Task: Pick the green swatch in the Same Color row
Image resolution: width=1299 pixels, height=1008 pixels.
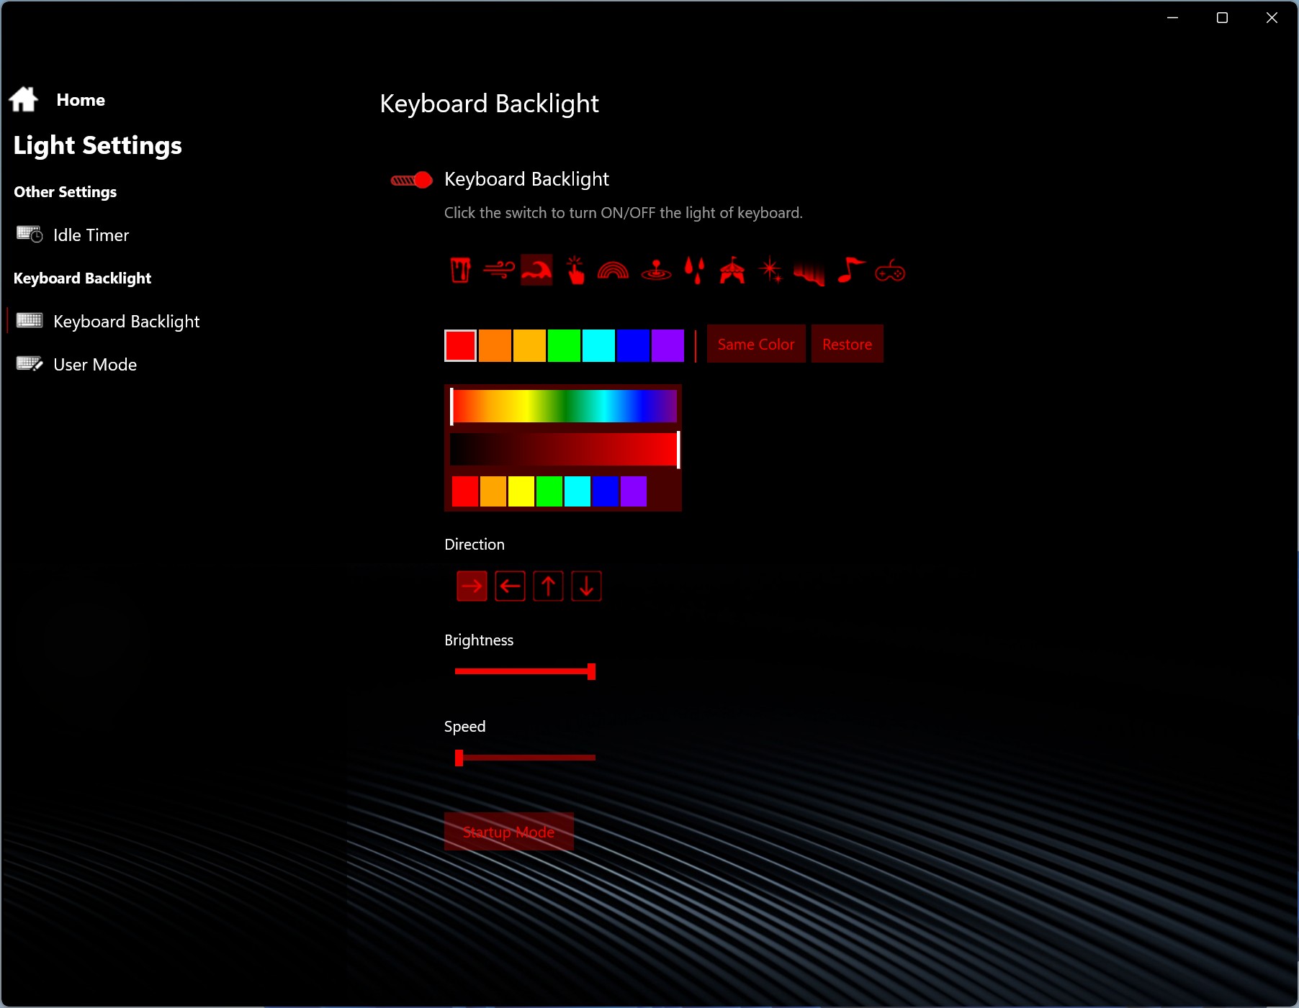Action: 564,345
